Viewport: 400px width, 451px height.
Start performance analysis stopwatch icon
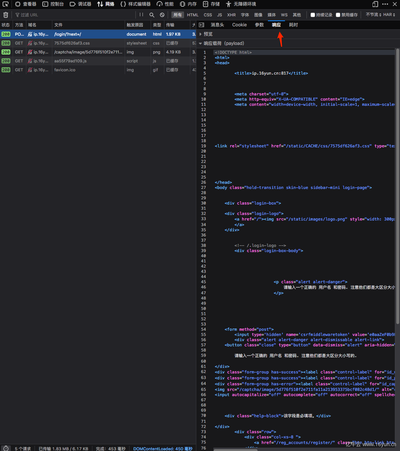[6, 448]
